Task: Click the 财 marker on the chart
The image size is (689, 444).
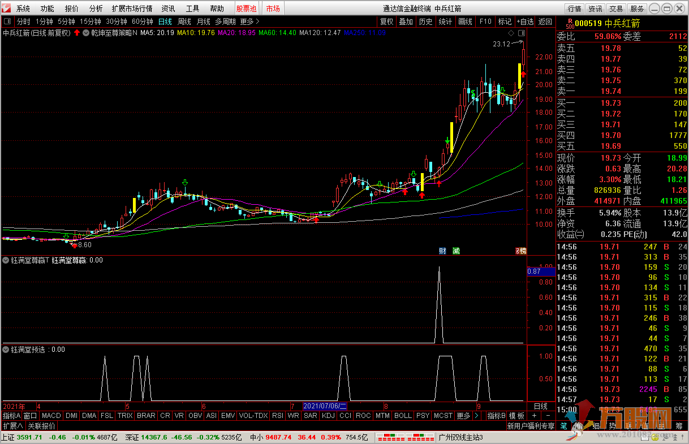Action: pos(442,251)
